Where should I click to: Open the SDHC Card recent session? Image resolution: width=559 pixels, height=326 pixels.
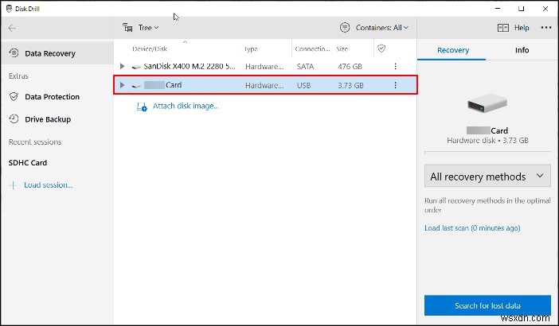[28, 163]
